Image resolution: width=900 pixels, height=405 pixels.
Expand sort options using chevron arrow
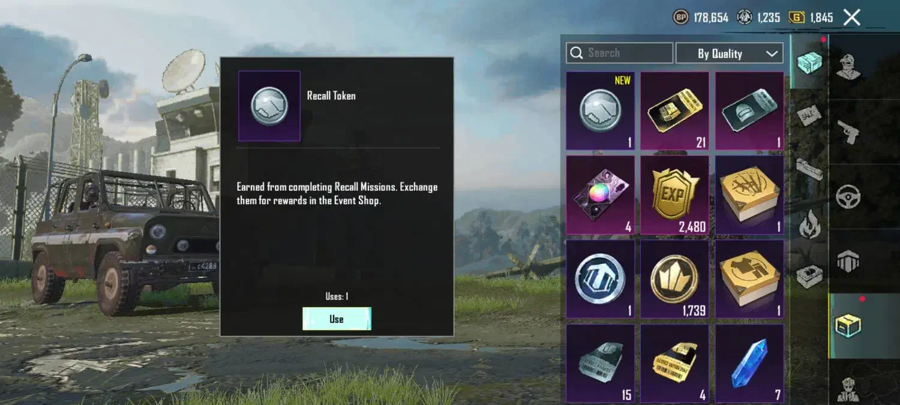[x=772, y=53]
